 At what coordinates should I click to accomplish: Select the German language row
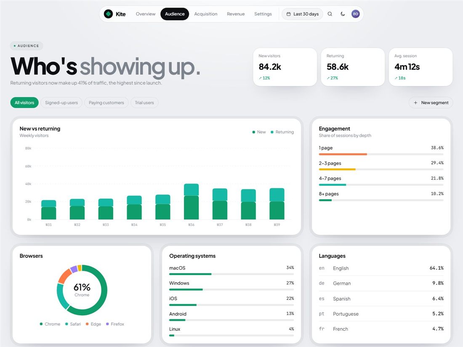click(x=381, y=283)
